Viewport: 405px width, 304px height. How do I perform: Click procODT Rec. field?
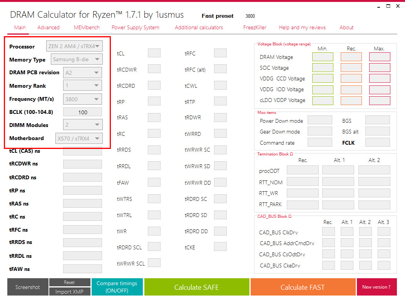pos(303,170)
